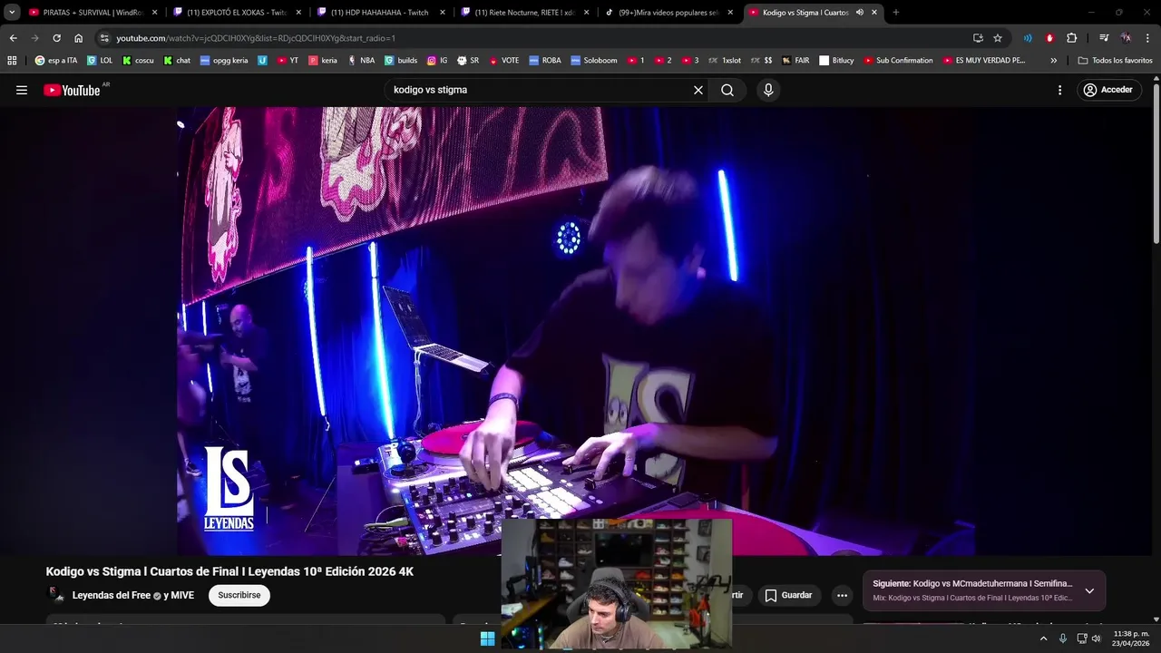The height and width of the screenshot is (653, 1161).
Task: Open the Windows Start button
Action: coord(487,638)
